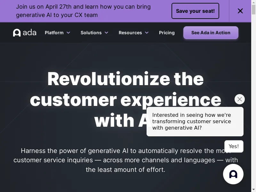Close the chat prompt with circular X

tap(239, 99)
